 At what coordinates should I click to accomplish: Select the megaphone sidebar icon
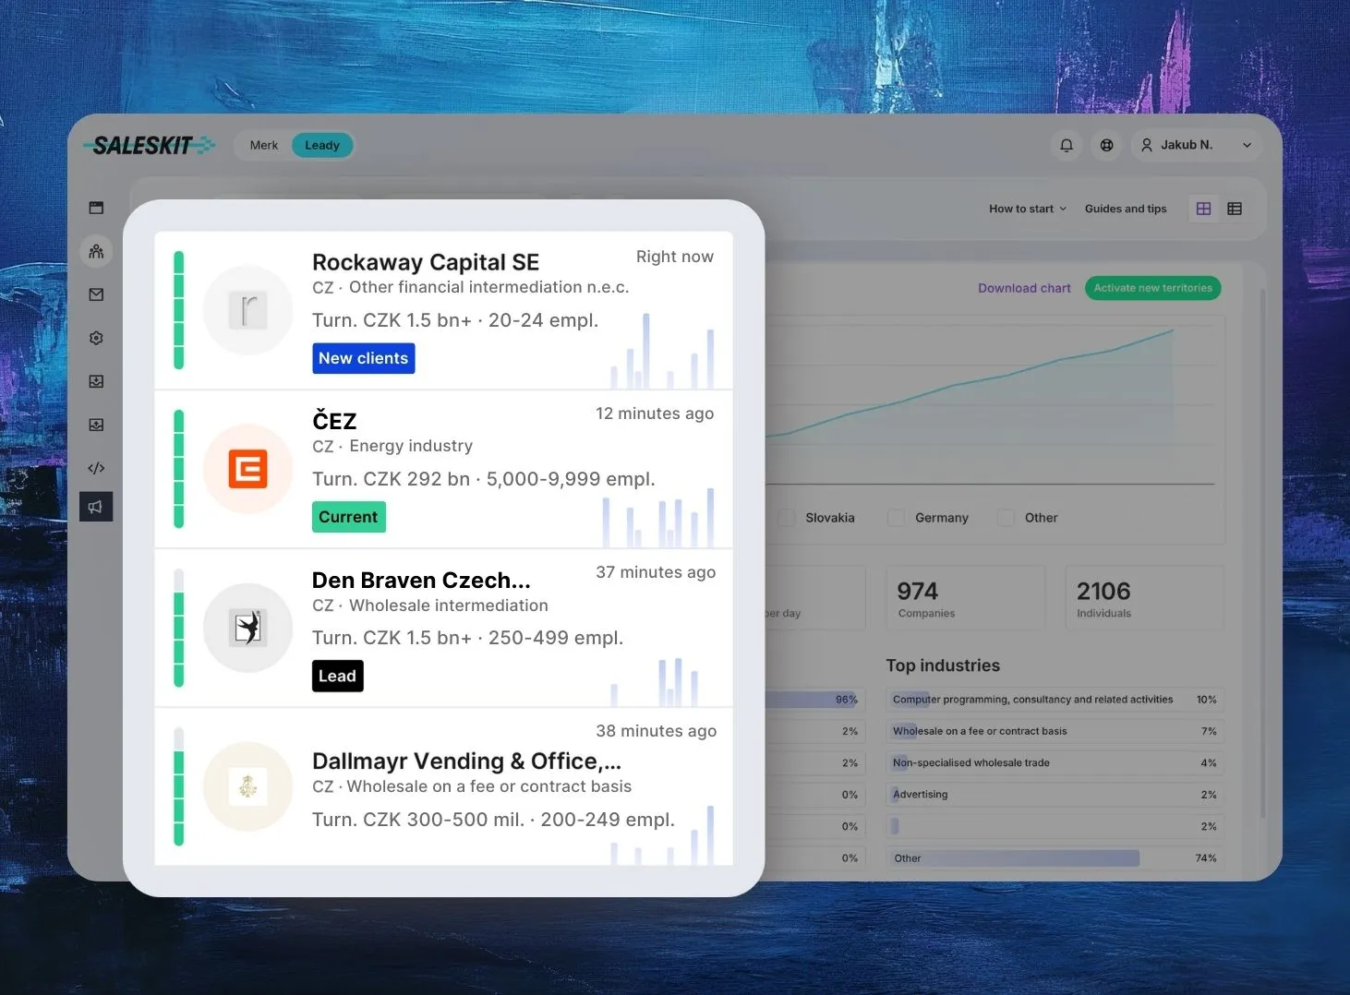(96, 507)
